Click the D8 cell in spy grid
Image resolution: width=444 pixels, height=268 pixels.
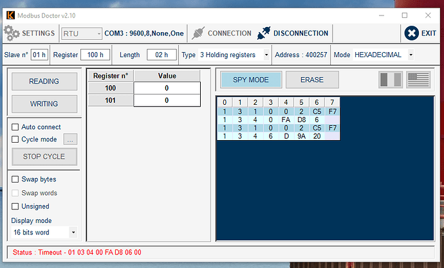click(x=302, y=120)
